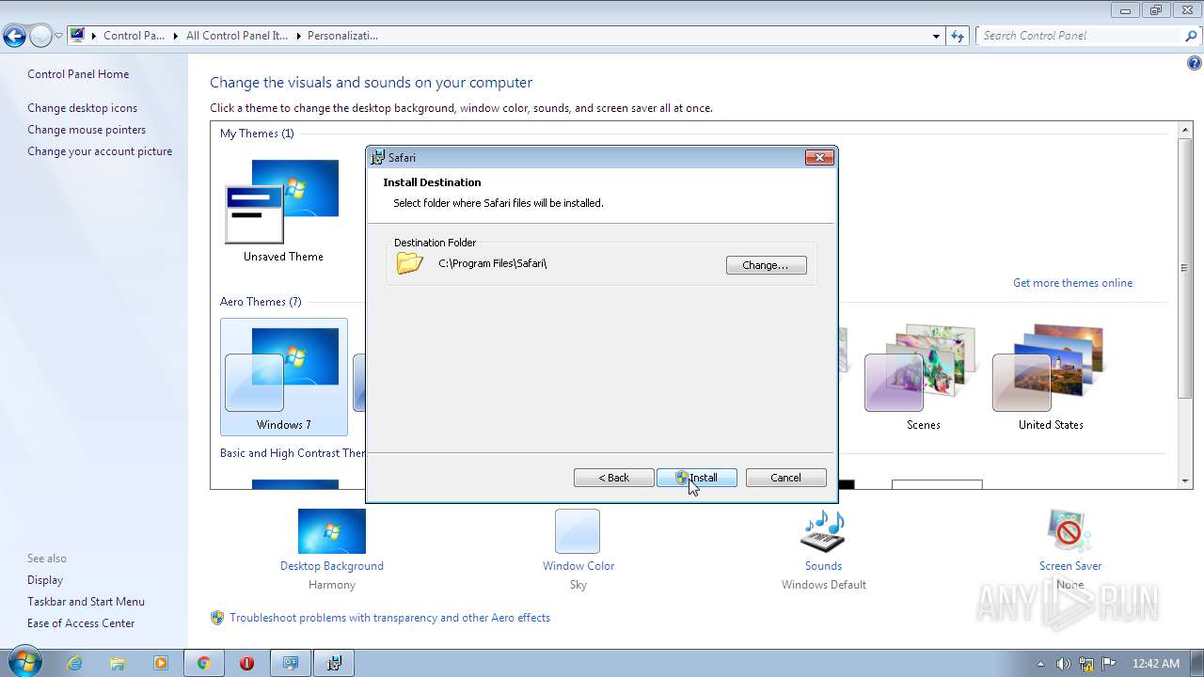
Task: Click the Screen Saver text link
Action: pyautogui.click(x=1069, y=566)
